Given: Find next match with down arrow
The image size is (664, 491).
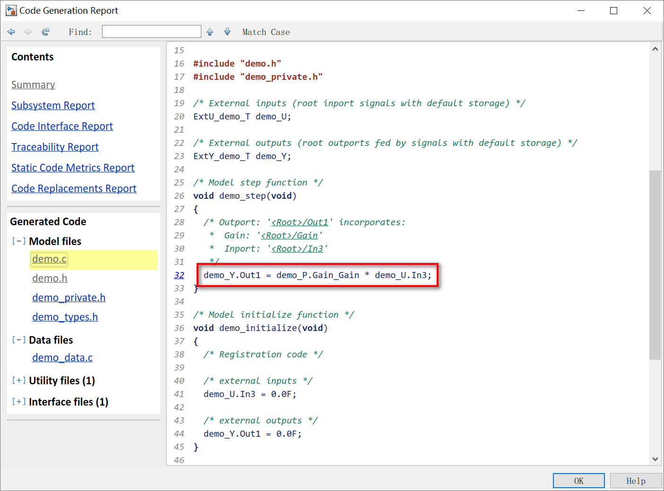Looking at the screenshot, I should tap(227, 32).
